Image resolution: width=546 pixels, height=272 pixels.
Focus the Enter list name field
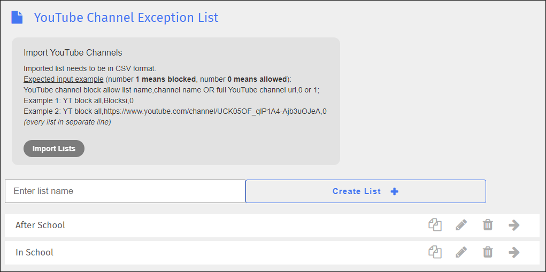point(125,191)
